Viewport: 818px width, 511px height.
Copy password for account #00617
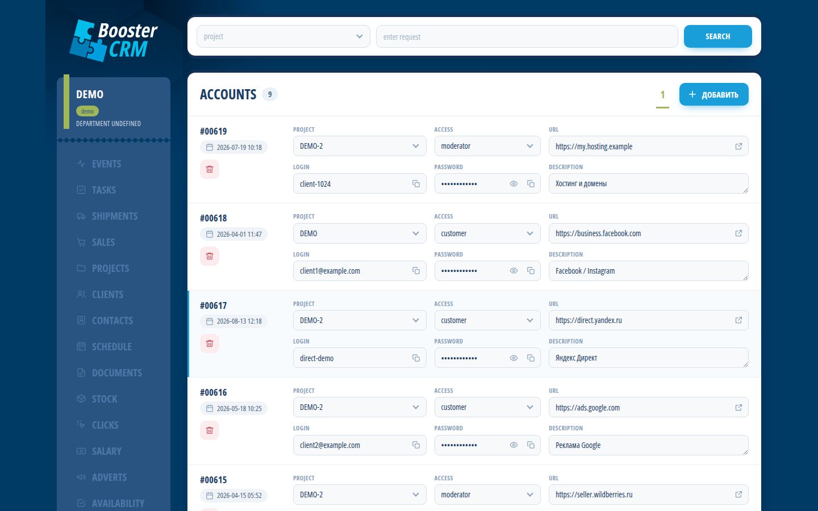(531, 358)
